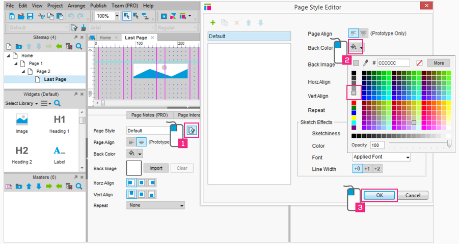This screenshot has height=244, width=459.
Task: Click the Preview play icon in toolbar
Action: [x=164, y=16]
